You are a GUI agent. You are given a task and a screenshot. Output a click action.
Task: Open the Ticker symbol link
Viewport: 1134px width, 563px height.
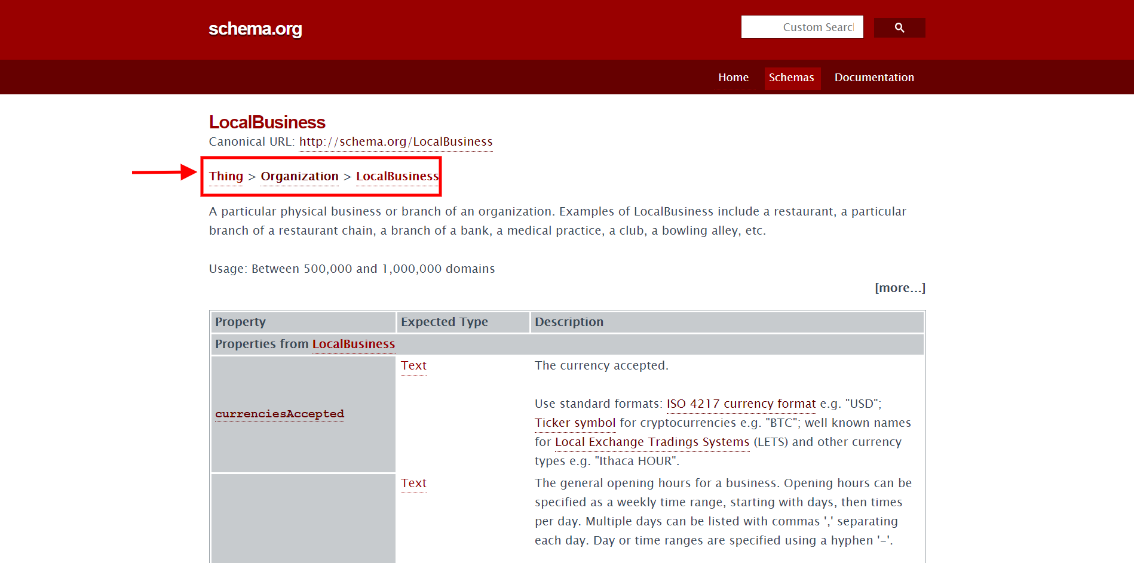tap(575, 423)
